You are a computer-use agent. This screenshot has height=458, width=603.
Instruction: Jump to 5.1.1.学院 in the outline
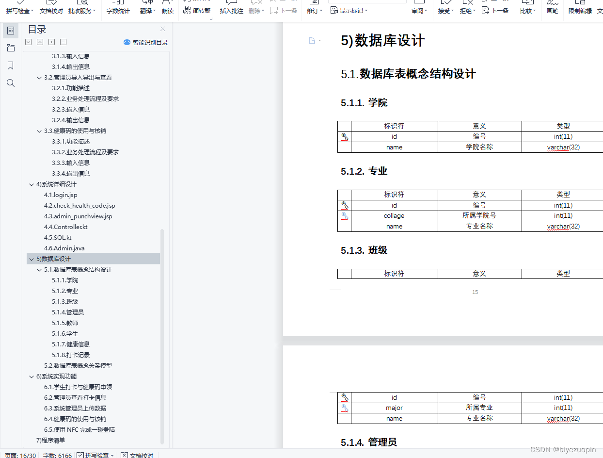click(65, 280)
